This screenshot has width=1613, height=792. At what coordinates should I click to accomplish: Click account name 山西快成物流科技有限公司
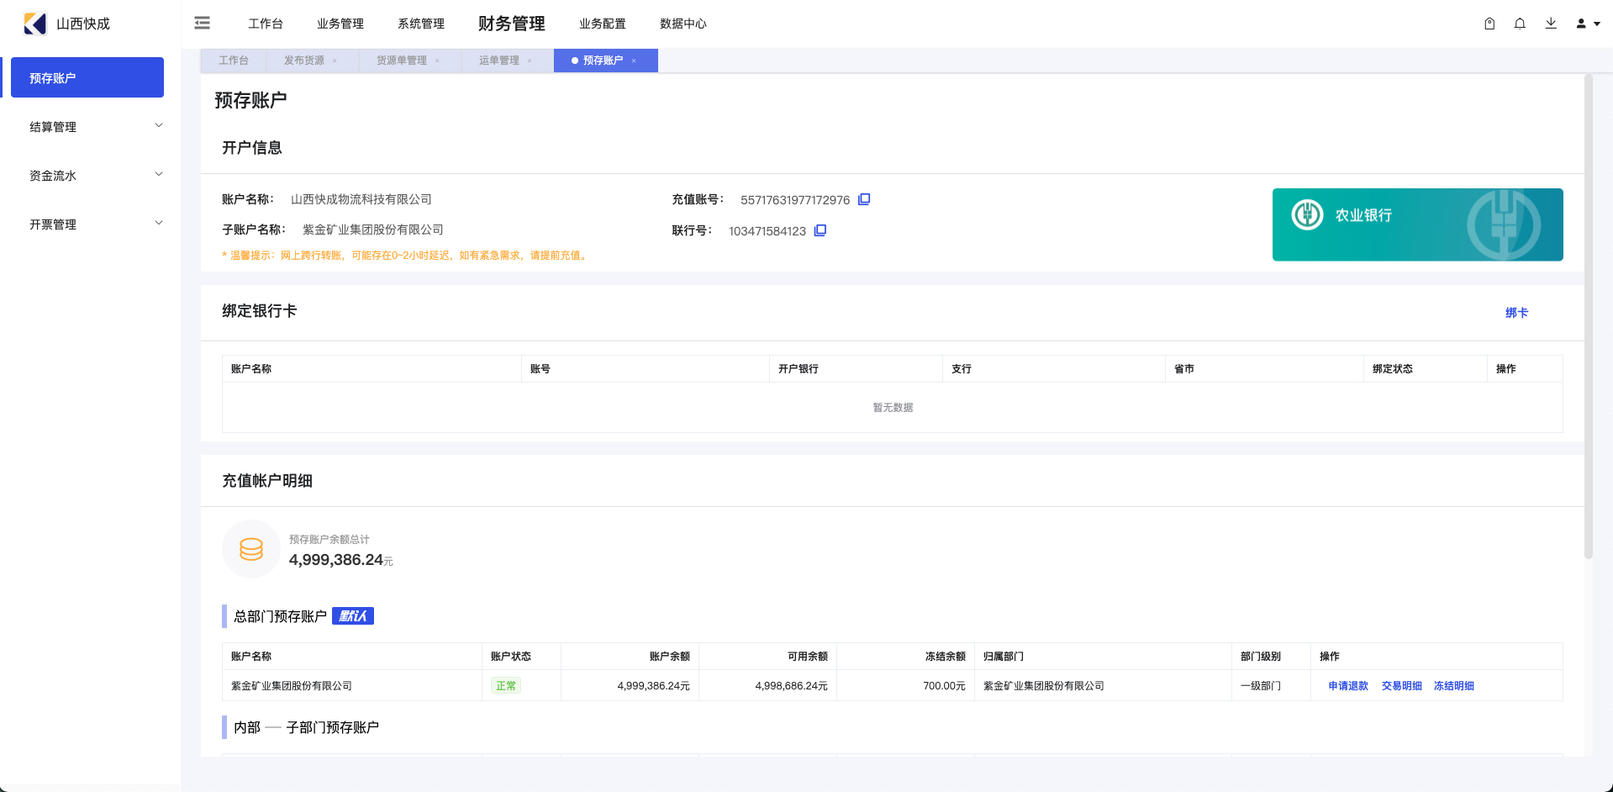[361, 199]
